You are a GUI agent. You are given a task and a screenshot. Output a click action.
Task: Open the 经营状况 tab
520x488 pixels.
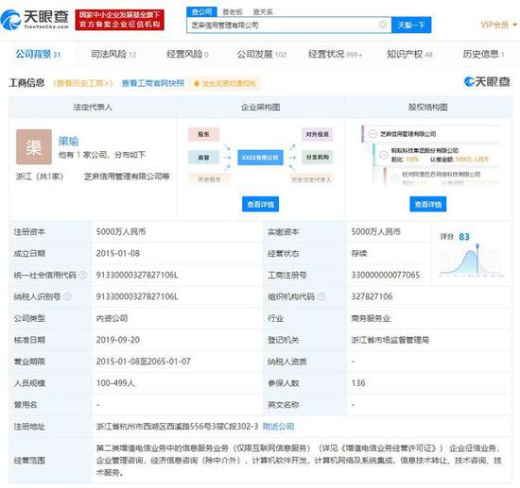335,54
